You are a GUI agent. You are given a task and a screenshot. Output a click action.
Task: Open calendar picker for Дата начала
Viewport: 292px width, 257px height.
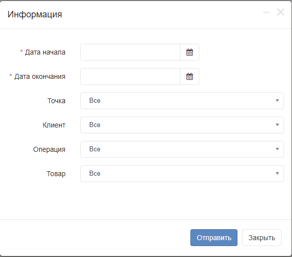[x=189, y=52]
